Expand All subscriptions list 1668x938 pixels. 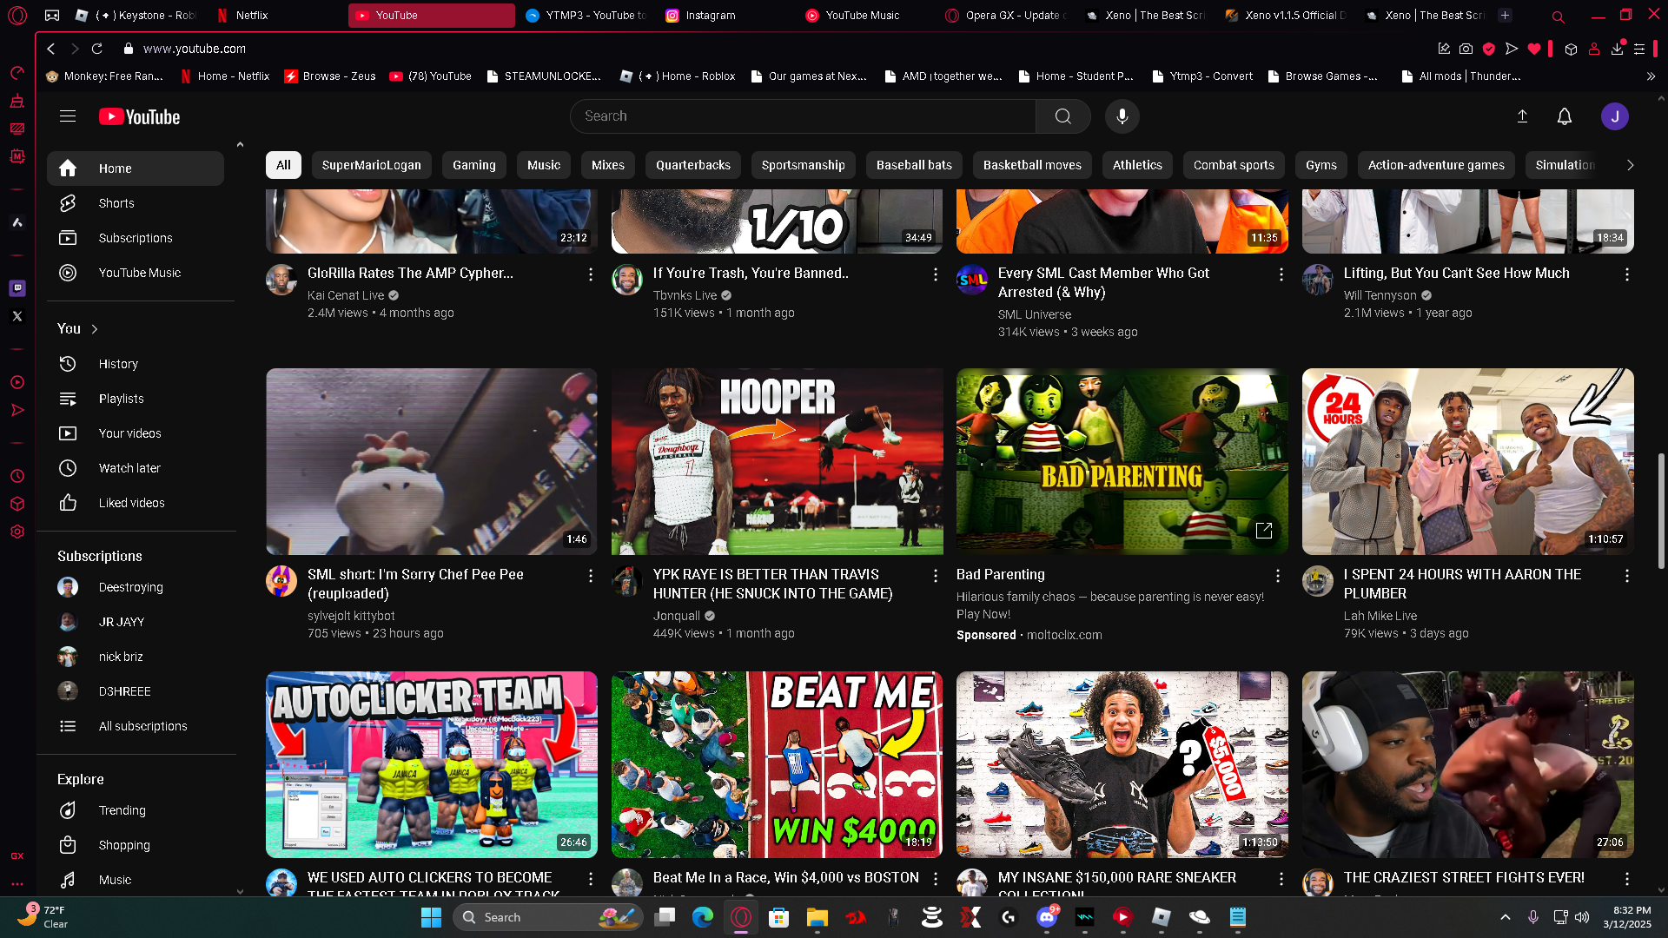(x=136, y=726)
